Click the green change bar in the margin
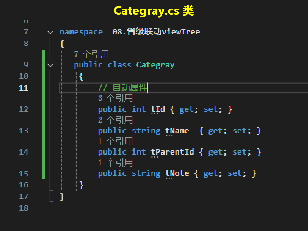 tap(44, 114)
